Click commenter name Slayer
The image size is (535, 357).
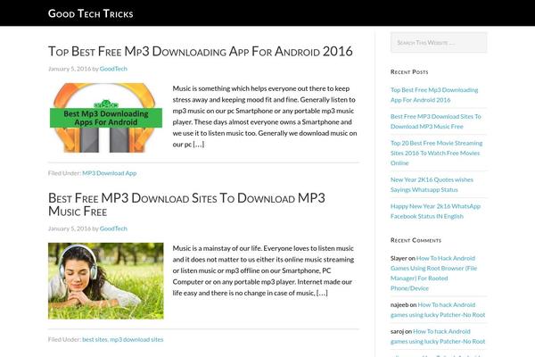399,258
